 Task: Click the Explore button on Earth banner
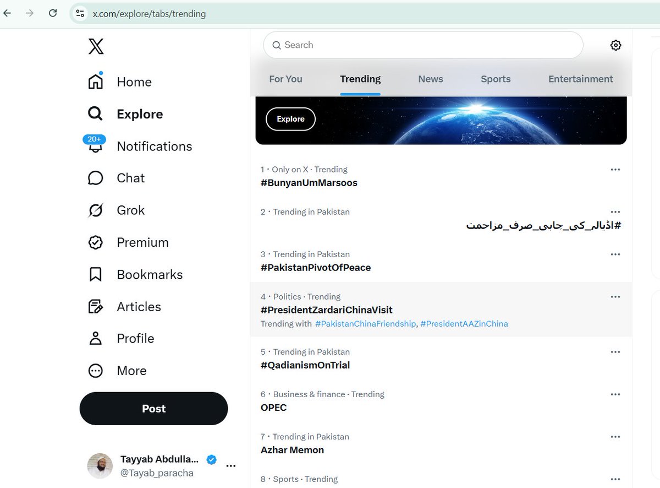[290, 119]
